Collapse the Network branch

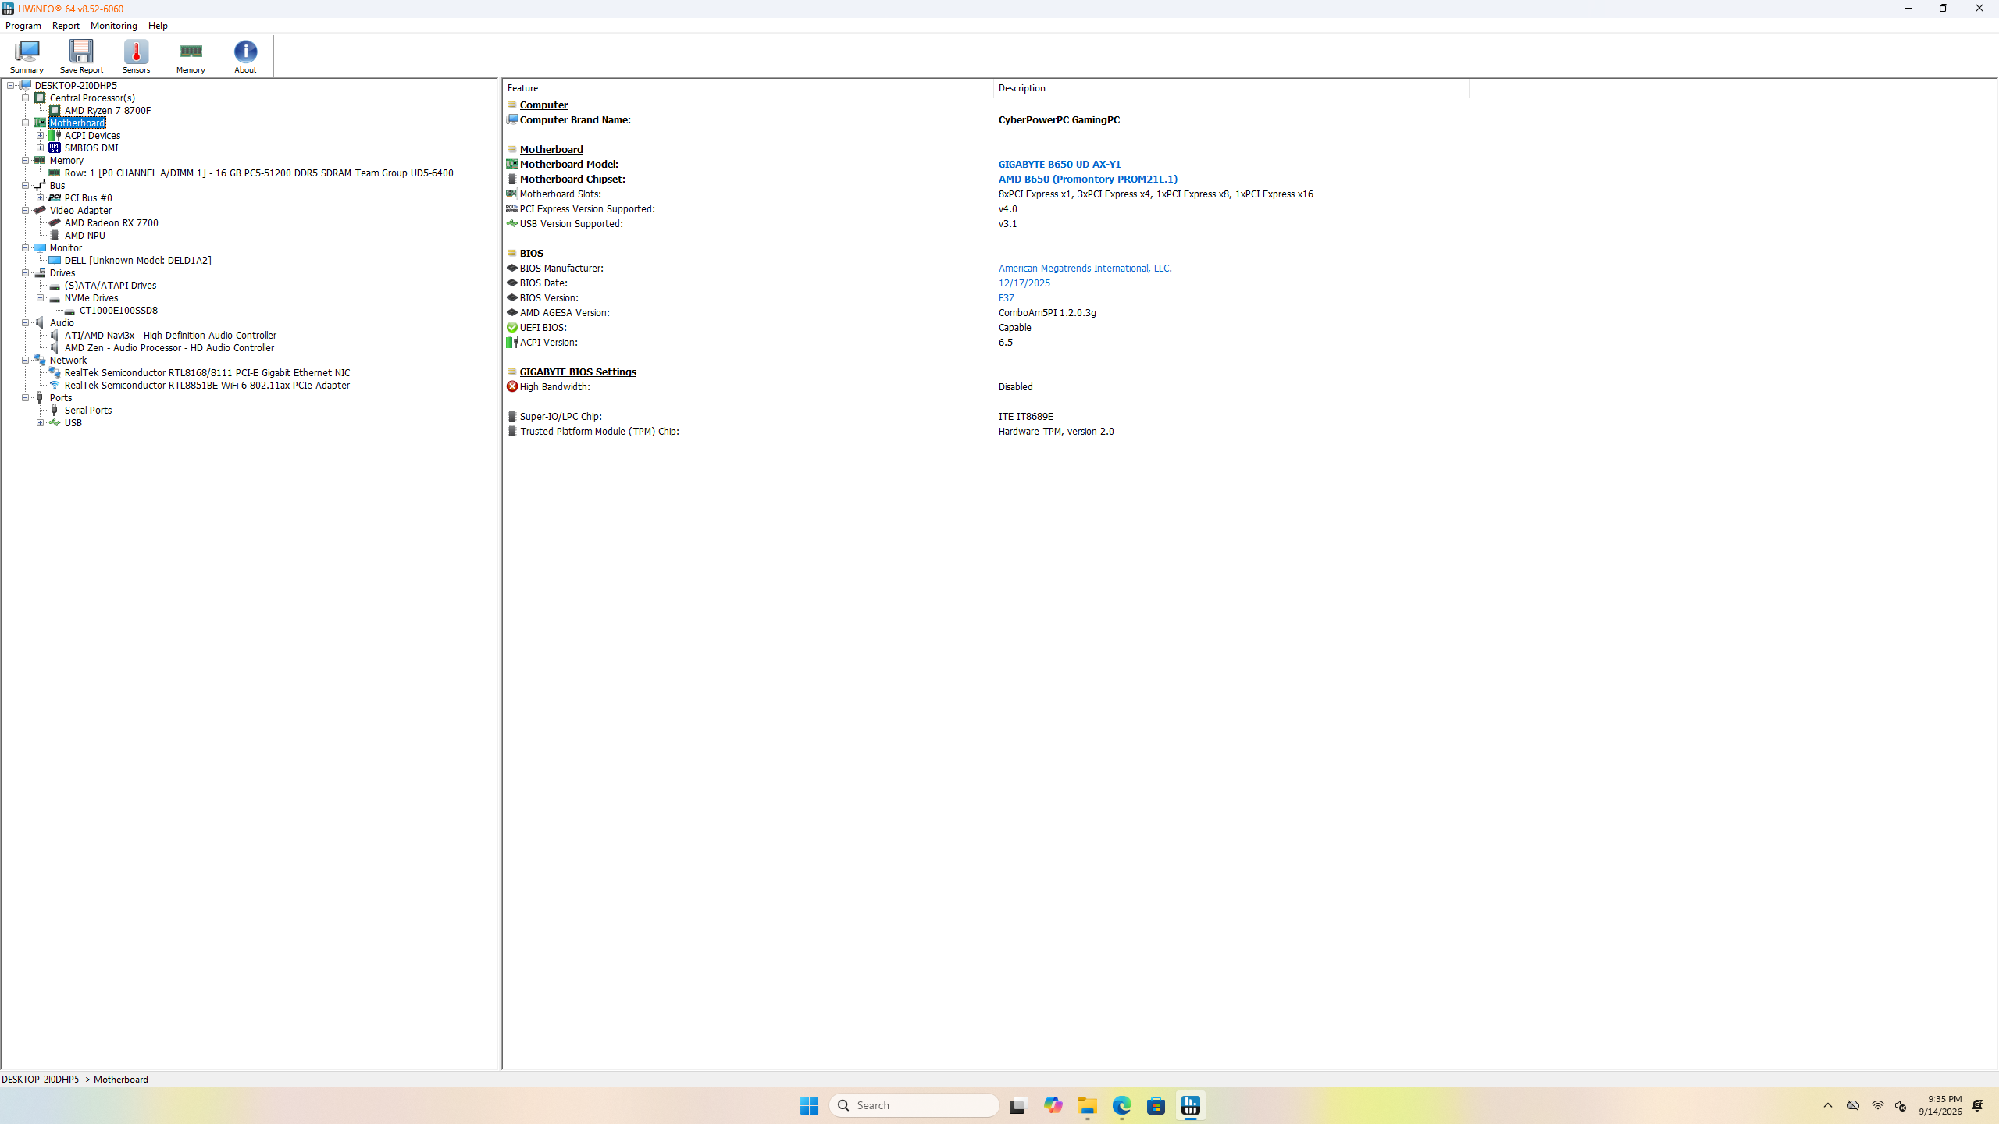[x=26, y=361]
